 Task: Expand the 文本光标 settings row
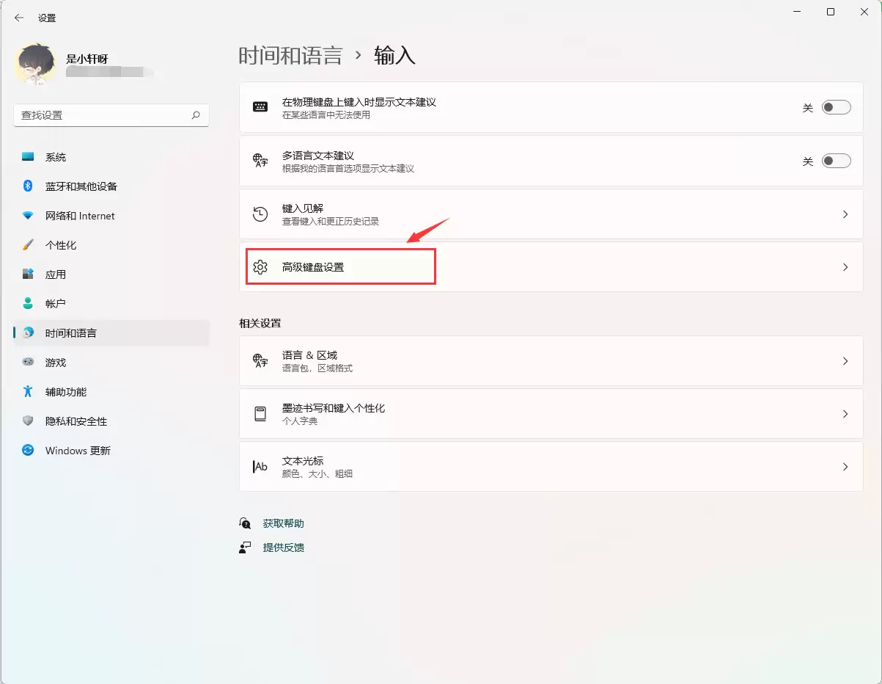[x=845, y=467]
